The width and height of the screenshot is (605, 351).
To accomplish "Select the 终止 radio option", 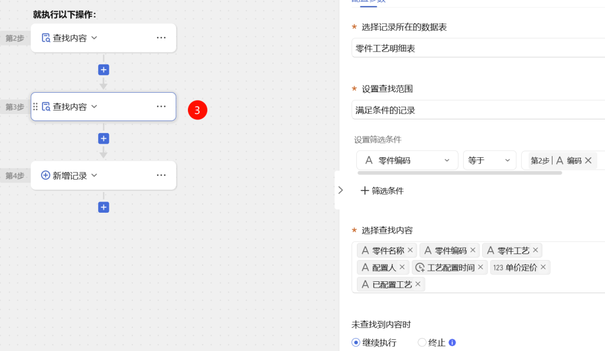I will coord(422,342).
